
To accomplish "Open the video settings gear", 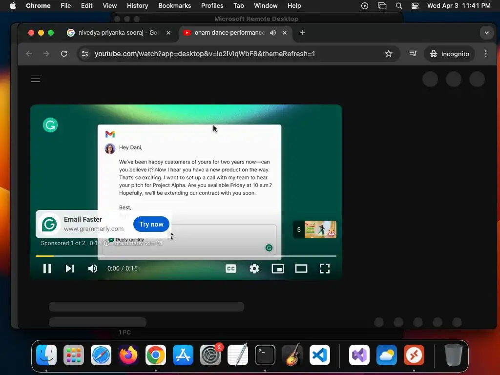I will pos(254,269).
